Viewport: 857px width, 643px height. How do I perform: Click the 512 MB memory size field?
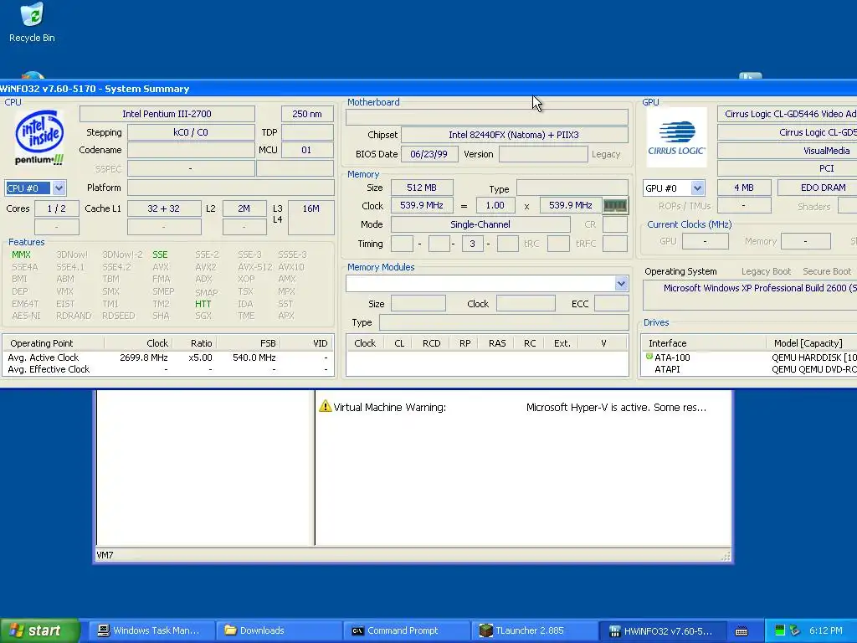[422, 188]
